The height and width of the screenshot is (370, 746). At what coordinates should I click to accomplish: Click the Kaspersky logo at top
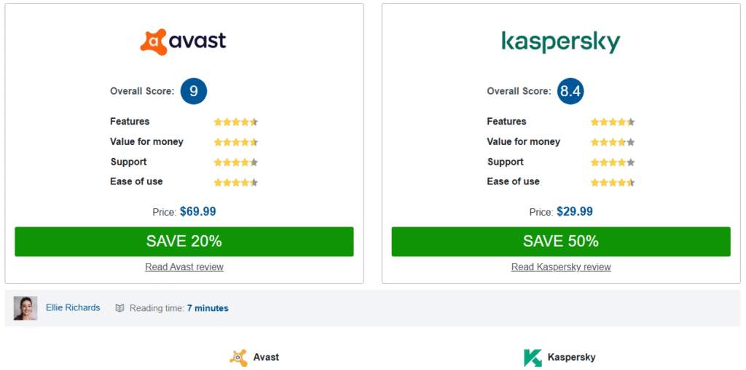pos(561,42)
